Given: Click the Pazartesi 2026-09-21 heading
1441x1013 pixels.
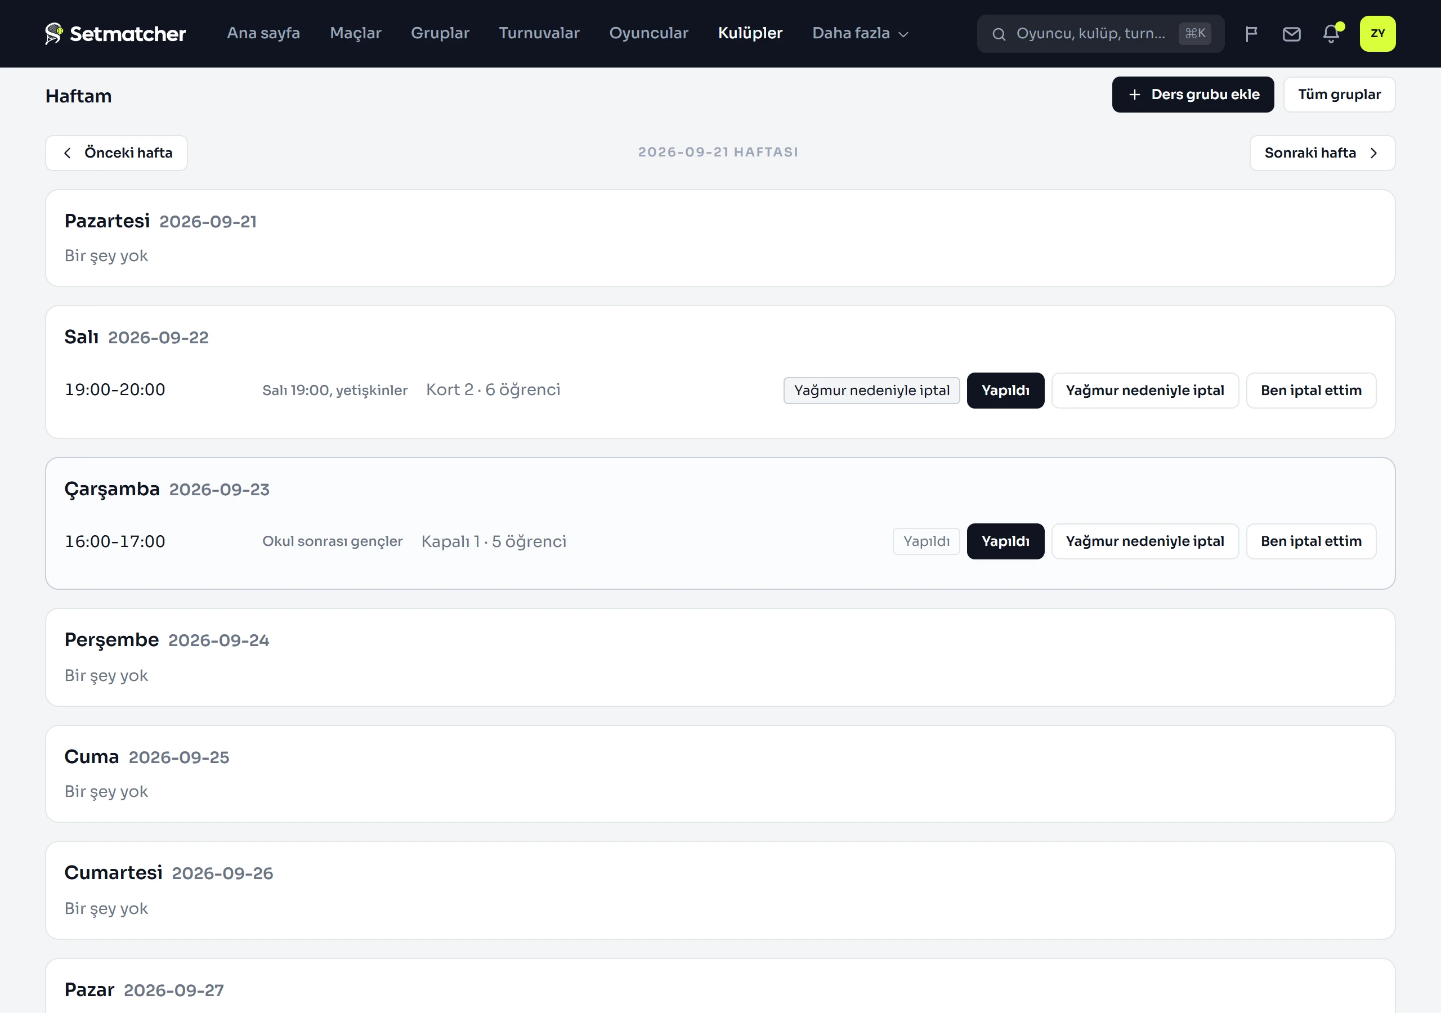Looking at the screenshot, I should [160, 221].
